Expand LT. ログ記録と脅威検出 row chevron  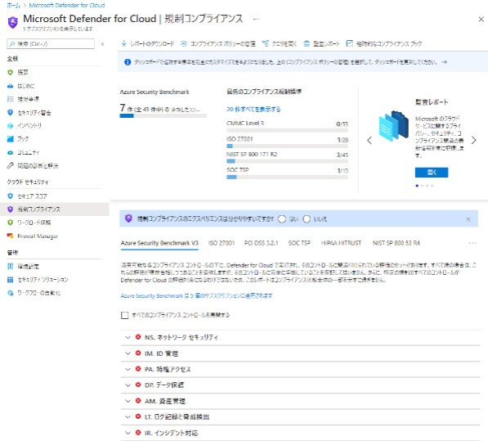click(x=128, y=416)
